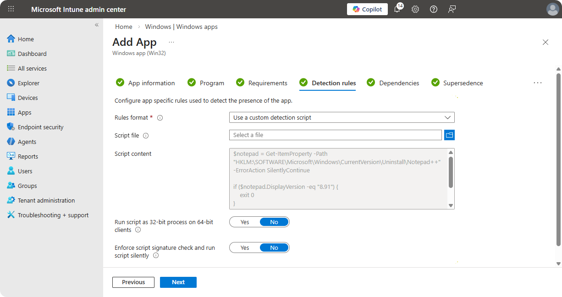The image size is (562, 297).
Task: Open the Feedback icon in header
Action: (x=452, y=9)
